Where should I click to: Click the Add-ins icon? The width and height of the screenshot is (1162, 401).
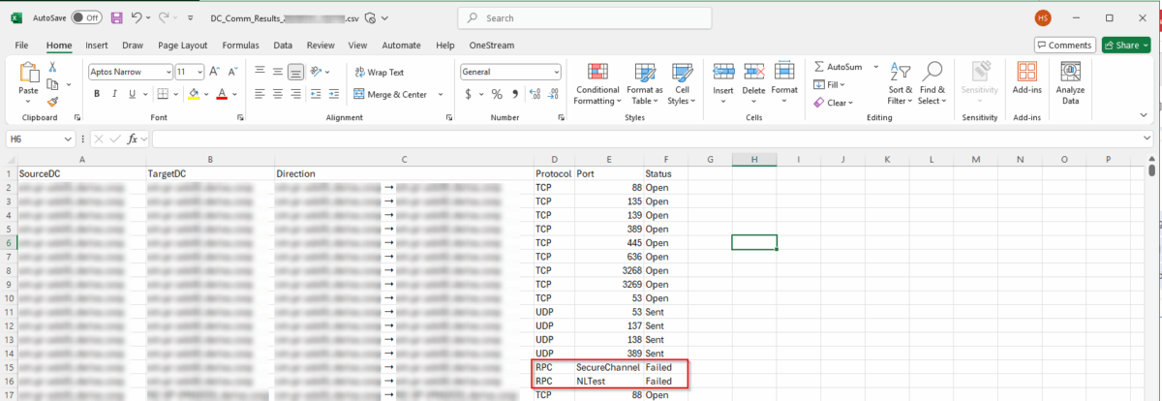pos(1026,81)
